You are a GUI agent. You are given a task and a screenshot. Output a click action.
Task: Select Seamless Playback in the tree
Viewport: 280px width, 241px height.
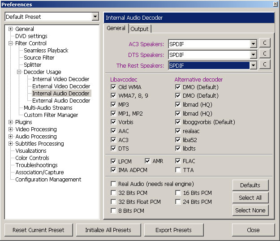click(46, 51)
